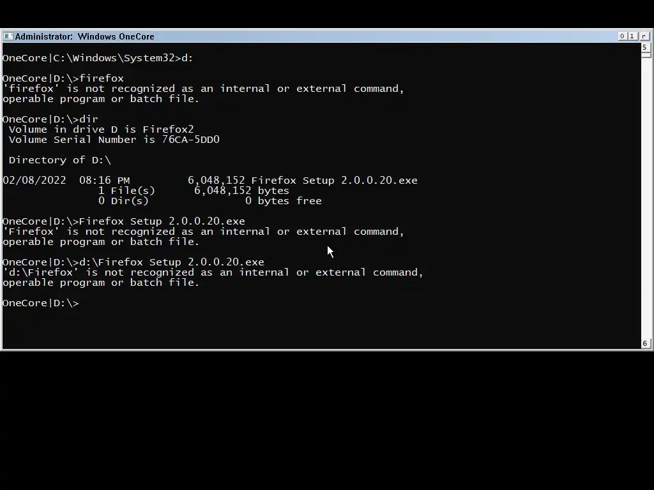654x490 pixels.
Task: Click the '6,048,152 bytes' summary text
Action: point(241,191)
